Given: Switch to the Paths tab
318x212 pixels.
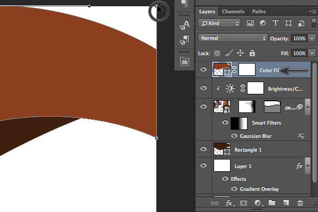Looking at the screenshot, I should 259,12.
